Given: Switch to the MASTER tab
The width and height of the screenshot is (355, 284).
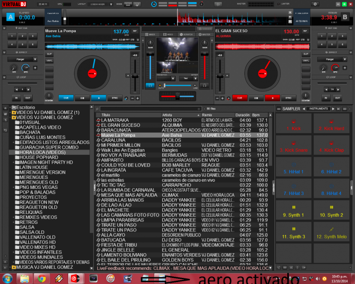Looking at the screenshot, I should pos(204,35).
